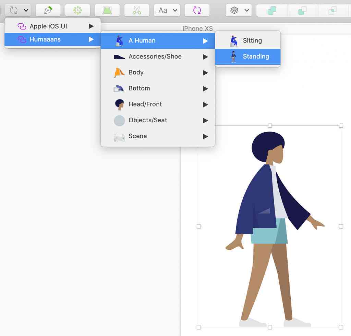Viewport: 351px width, 336px height.
Task: Select the Scissors tool icon
Action: [x=136, y=10]
